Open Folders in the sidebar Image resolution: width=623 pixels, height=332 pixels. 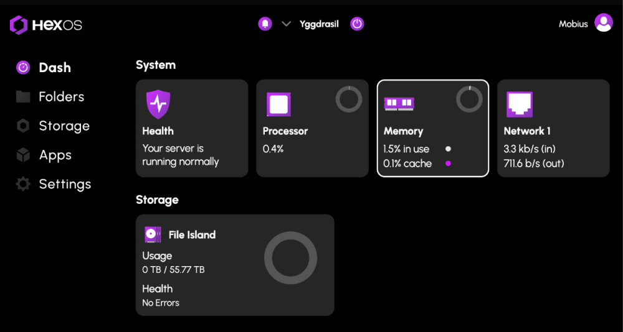(61, 97)
